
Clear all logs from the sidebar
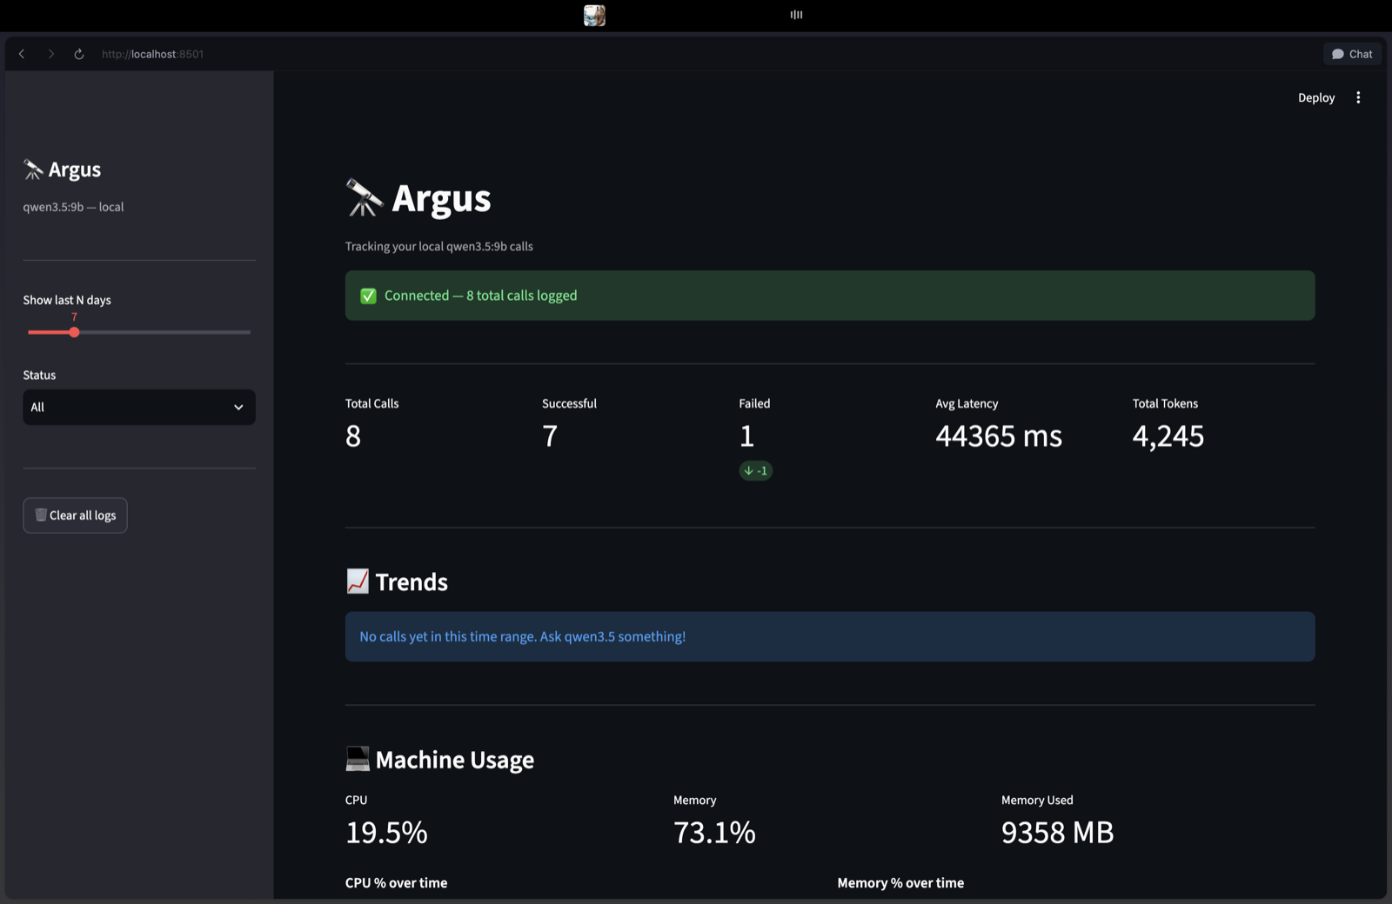75,515
